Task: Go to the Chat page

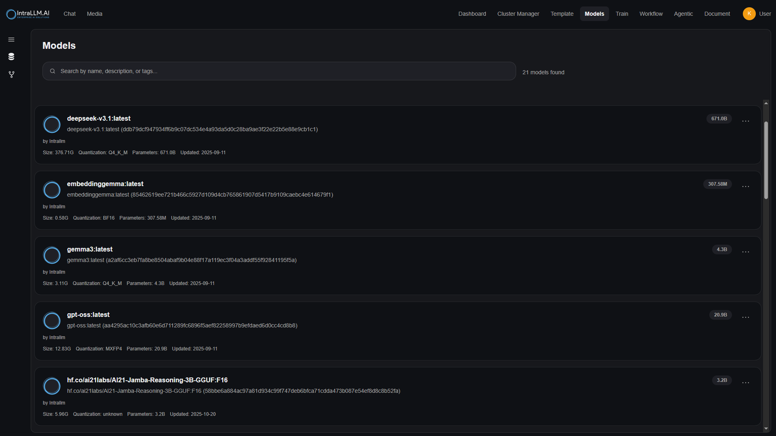Action: click(70, 14)
